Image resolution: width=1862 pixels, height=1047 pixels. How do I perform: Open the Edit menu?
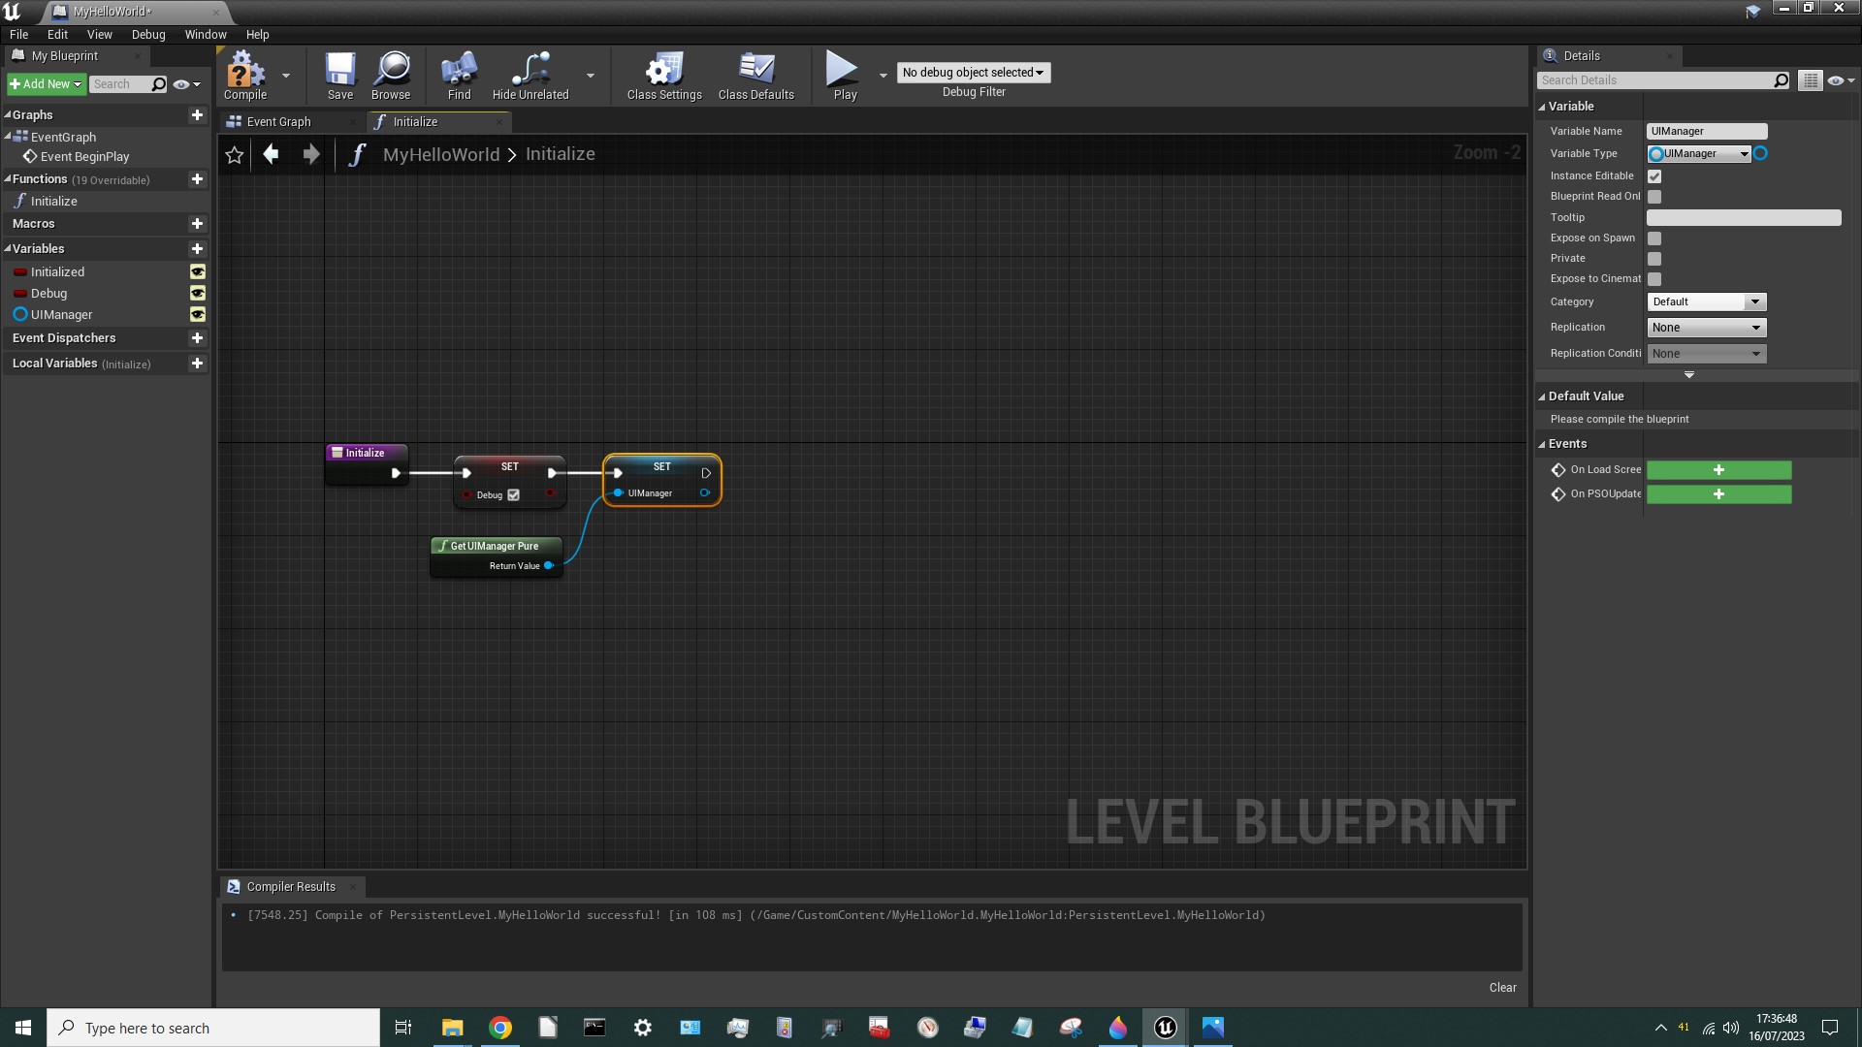58,35
